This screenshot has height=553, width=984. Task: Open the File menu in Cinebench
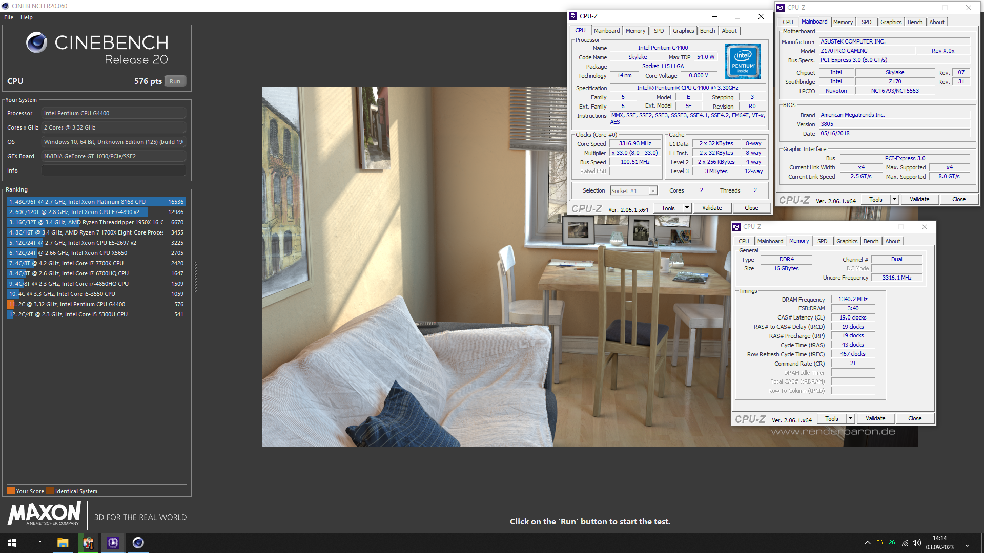click(9, 17)
